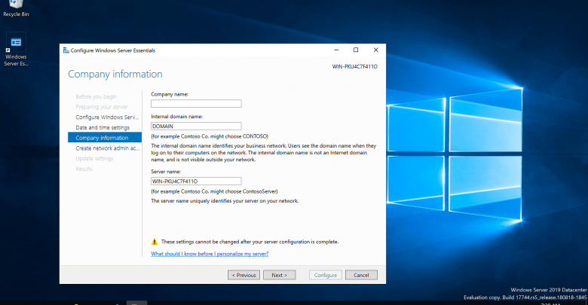Click 'The server name uniquely identifies' text
Image resolution: width=588 pixels, height=305 pixels.
[225, 201]
